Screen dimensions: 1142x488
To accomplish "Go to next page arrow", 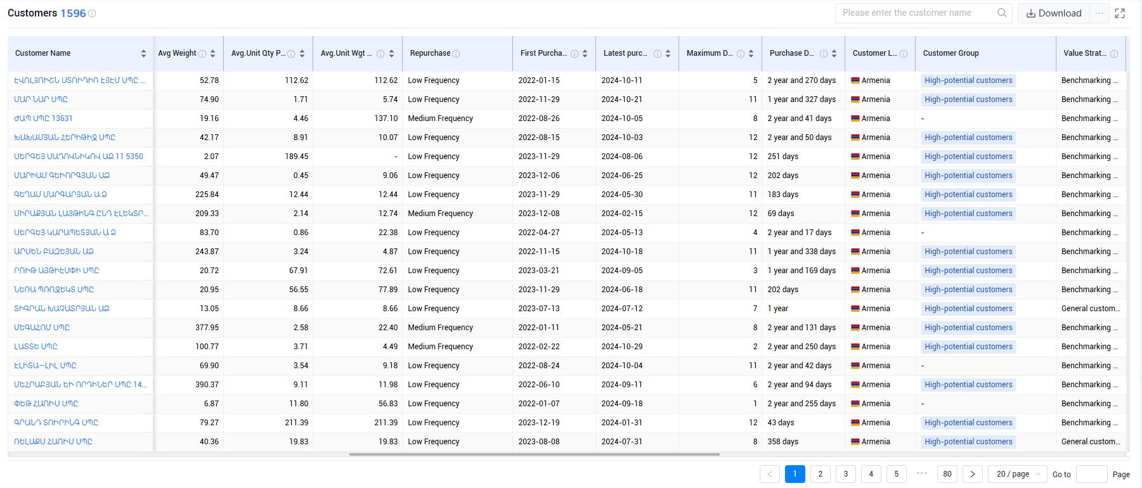I will (973, 474).
